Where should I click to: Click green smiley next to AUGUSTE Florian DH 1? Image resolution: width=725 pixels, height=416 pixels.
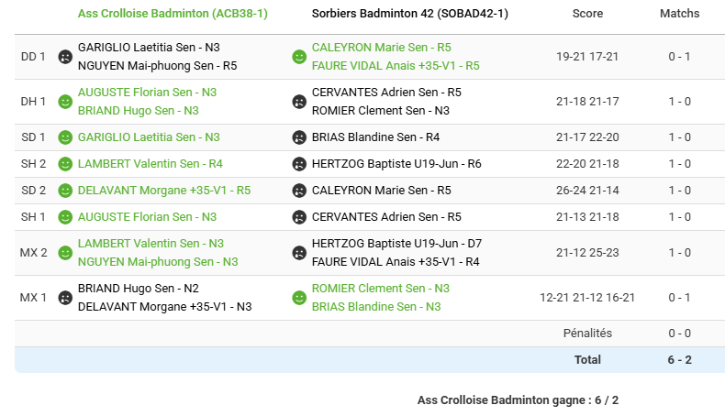pyautogui.click(x=65, y=102)
